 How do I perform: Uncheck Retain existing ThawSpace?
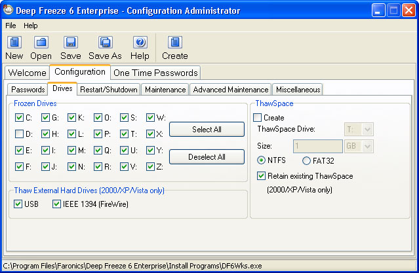pos(261,176)
